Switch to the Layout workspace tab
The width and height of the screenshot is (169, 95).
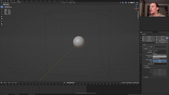[18, 1]
